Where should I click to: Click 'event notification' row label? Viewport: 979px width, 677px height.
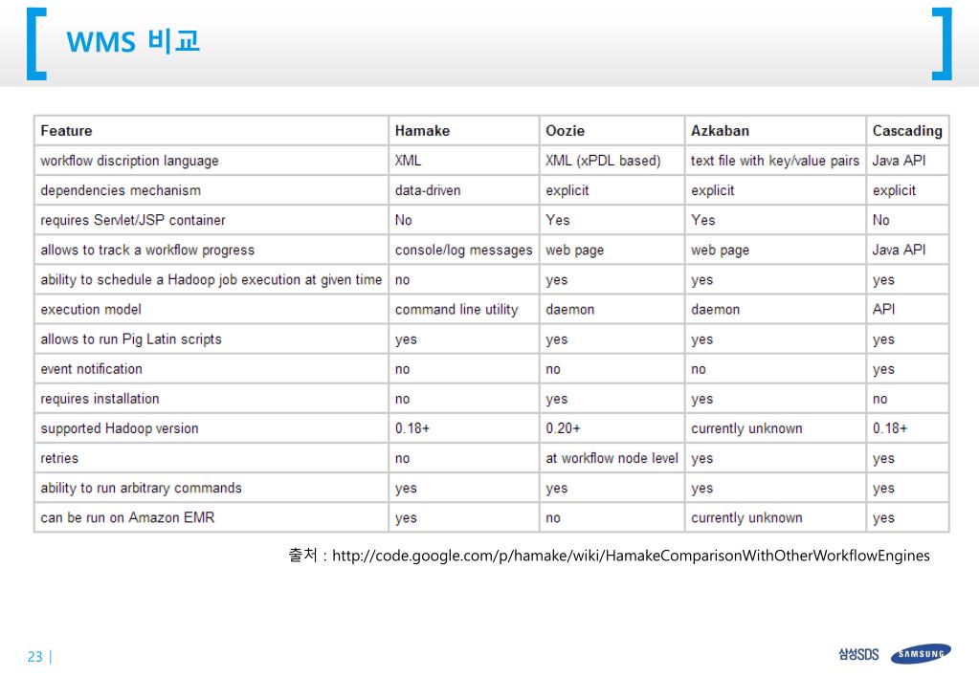pyautogui.click(x=91, y=369)
